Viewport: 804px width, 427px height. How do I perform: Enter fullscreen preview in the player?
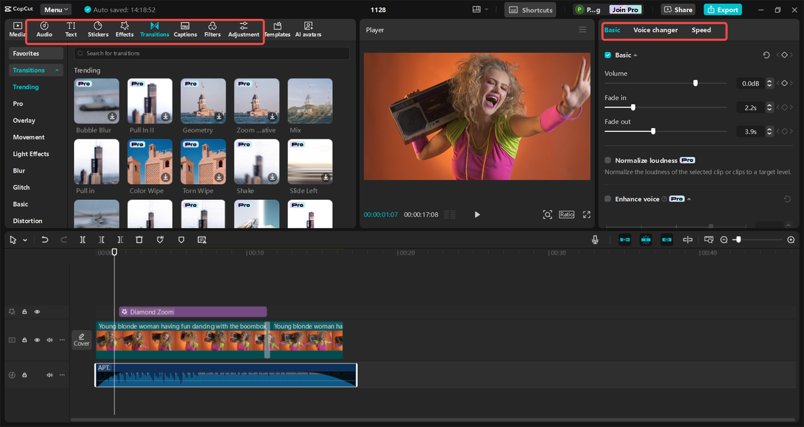coord(587,215)
